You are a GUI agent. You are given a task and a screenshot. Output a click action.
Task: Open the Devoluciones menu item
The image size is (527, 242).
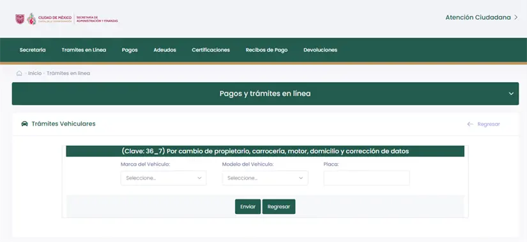tap(320, 50)
